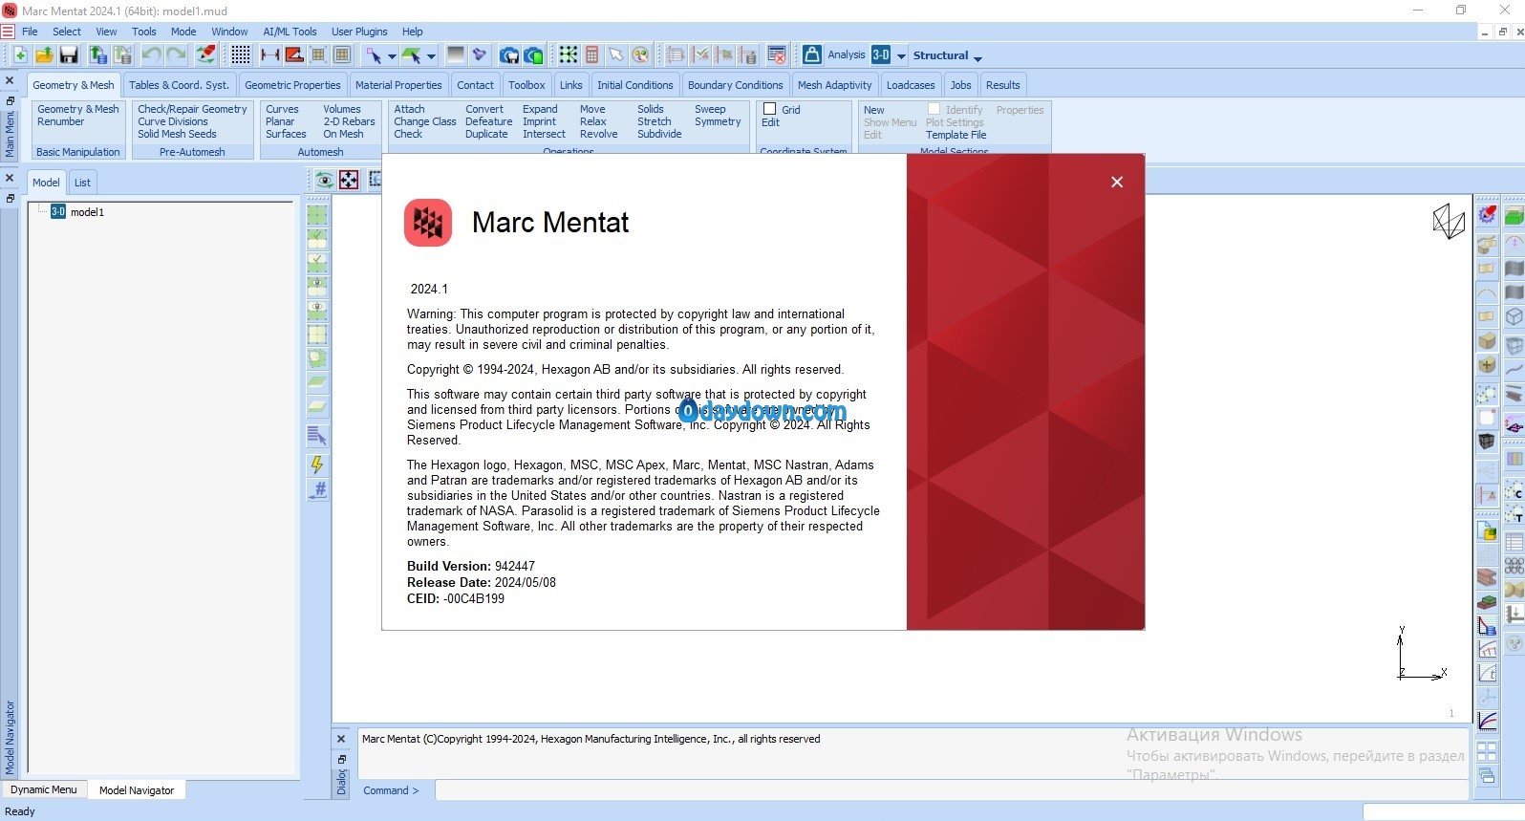1525x821 pixels.
Task: Click the lock icon left of Analysis
Action: point(812,54)
